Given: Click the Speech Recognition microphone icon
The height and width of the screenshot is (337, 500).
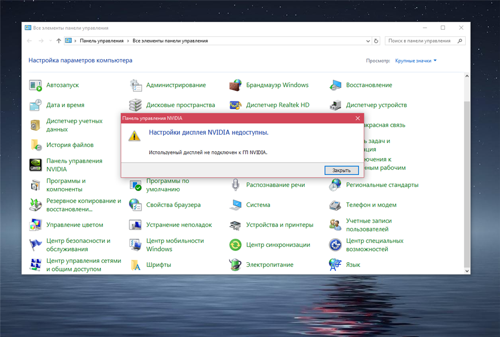Looking at the screenshot, I should 235,185.
